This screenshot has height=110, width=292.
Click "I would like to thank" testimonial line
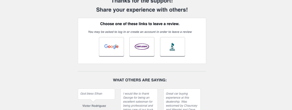(x=136, y=94)
